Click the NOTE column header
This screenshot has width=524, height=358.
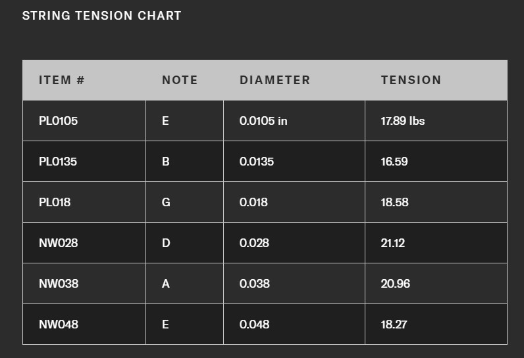[180, 80]
